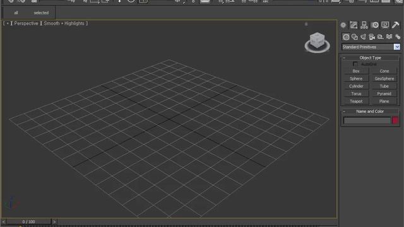Select the Geometry category icon

coord(346,37)
